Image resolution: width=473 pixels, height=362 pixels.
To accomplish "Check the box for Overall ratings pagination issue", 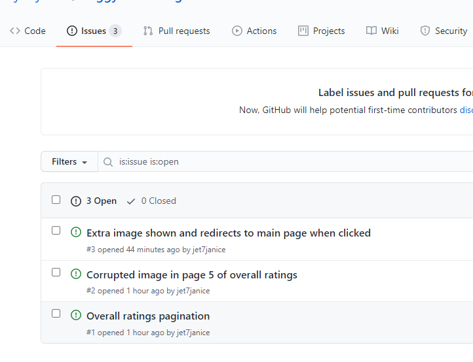I will click(x=56, y=314).
